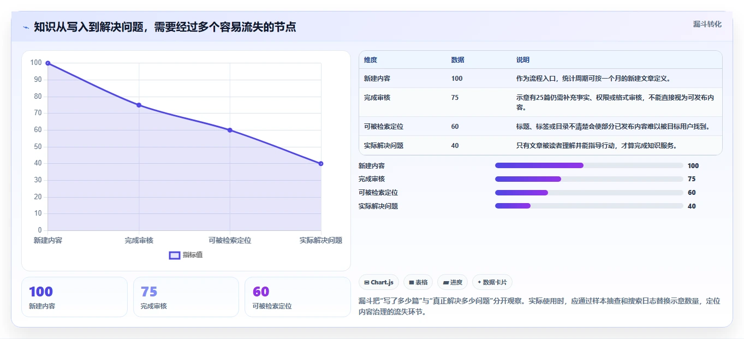This screenshot has height=339, width=744.
Task: Click the table value 100
Action: [457, 79]
